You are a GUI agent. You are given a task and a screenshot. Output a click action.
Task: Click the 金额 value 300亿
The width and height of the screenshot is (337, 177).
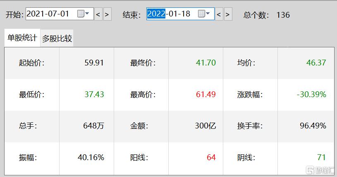(206, 126)
